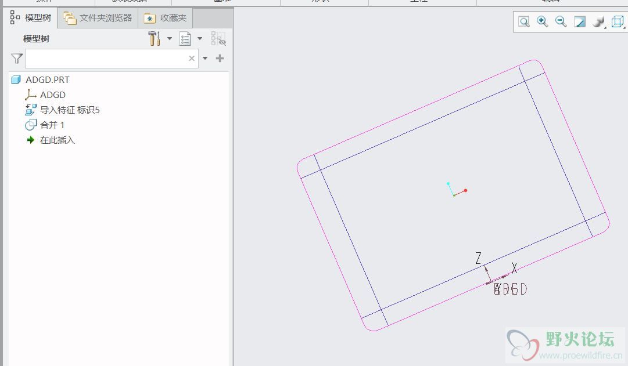Click the 模型树 tab tree icon

point(15,17)
